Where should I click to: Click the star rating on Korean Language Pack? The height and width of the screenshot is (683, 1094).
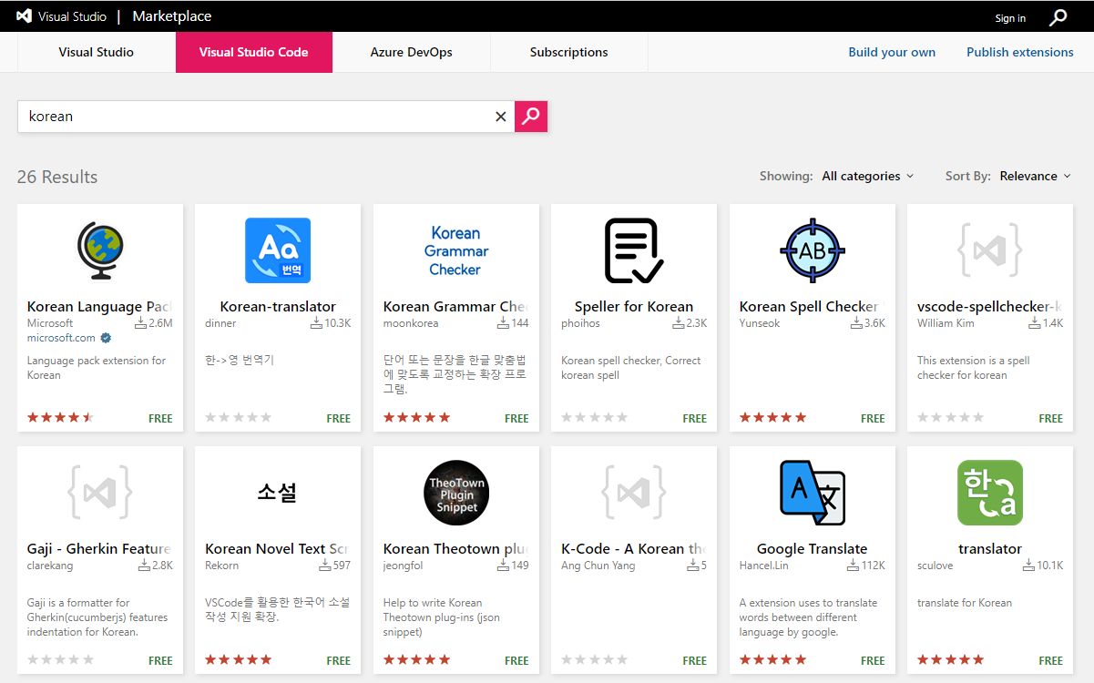pos(60,418)
